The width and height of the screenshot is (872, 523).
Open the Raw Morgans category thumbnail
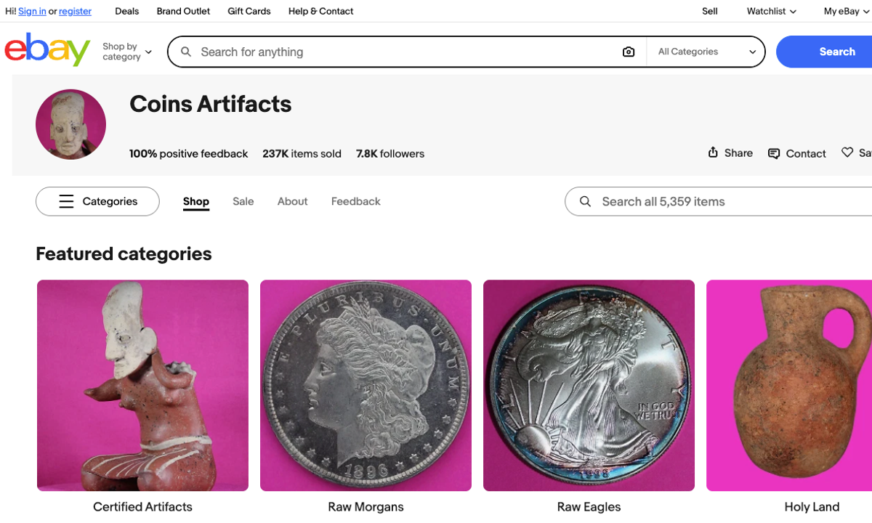tap(366, 385)
